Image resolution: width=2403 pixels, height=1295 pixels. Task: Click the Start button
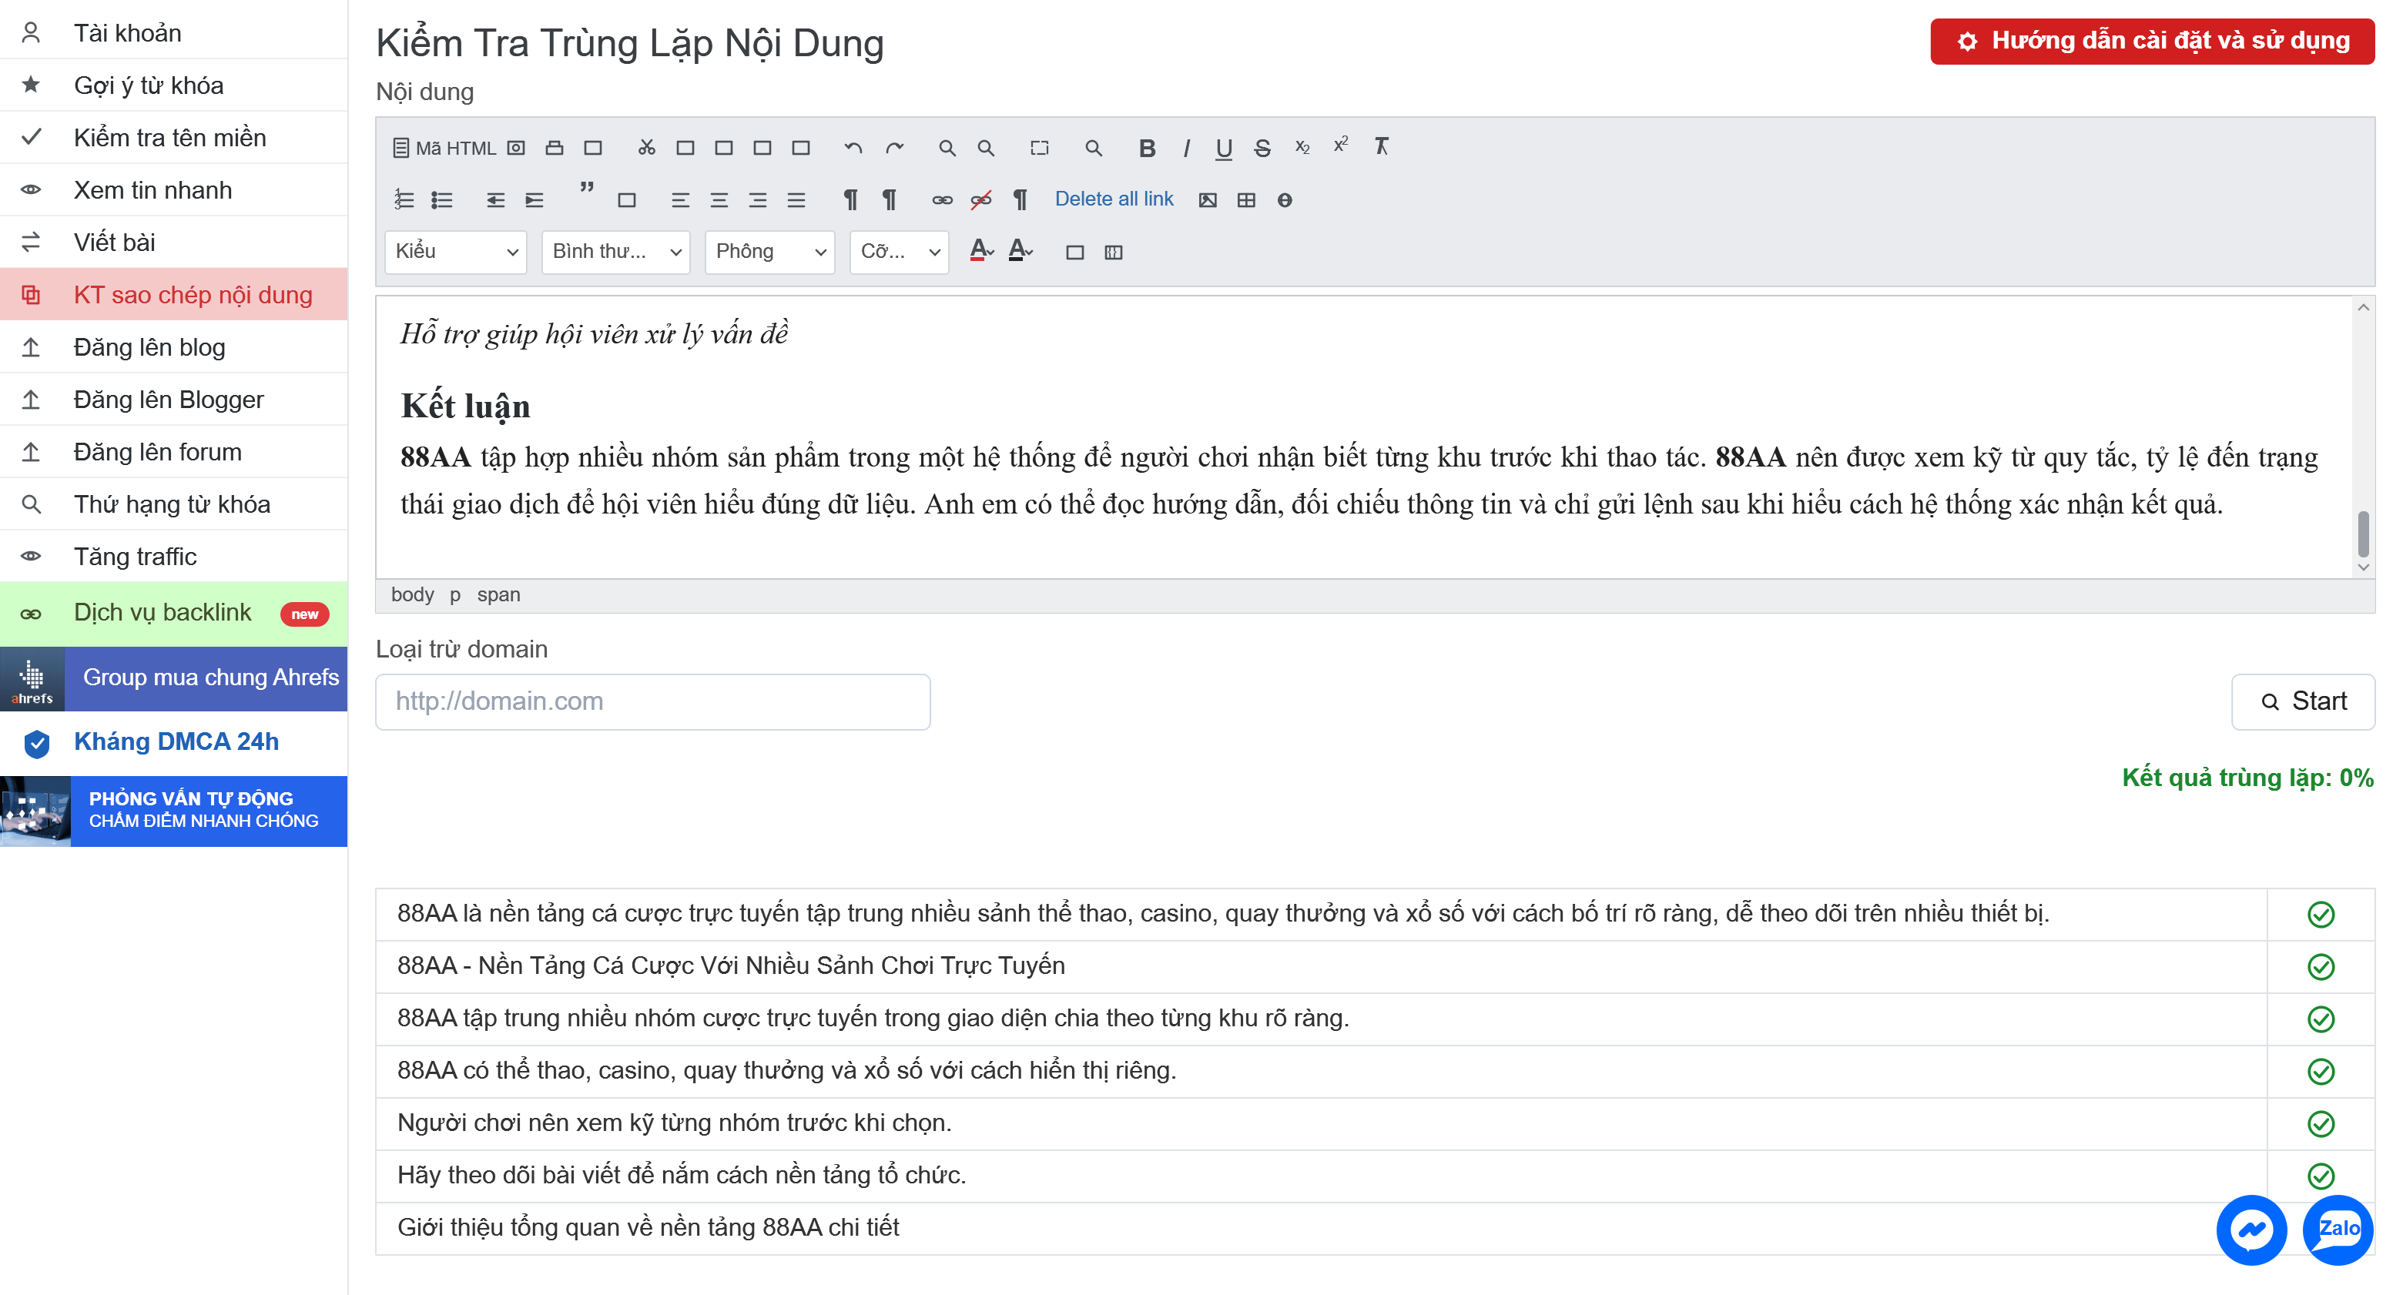coord(2302,701)
